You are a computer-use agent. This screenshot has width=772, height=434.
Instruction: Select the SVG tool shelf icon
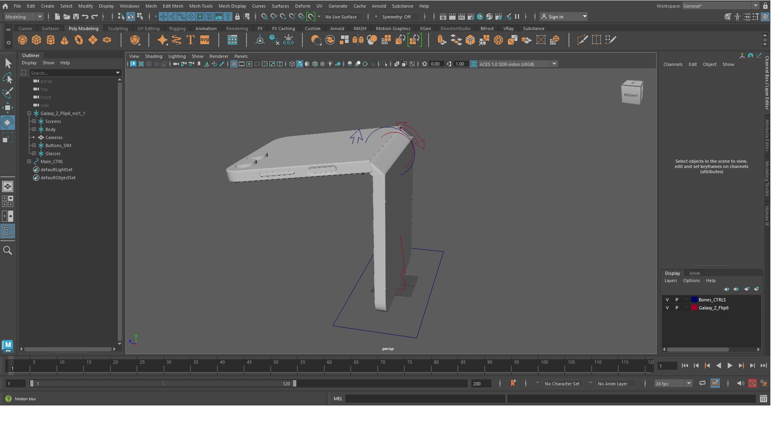205,40
